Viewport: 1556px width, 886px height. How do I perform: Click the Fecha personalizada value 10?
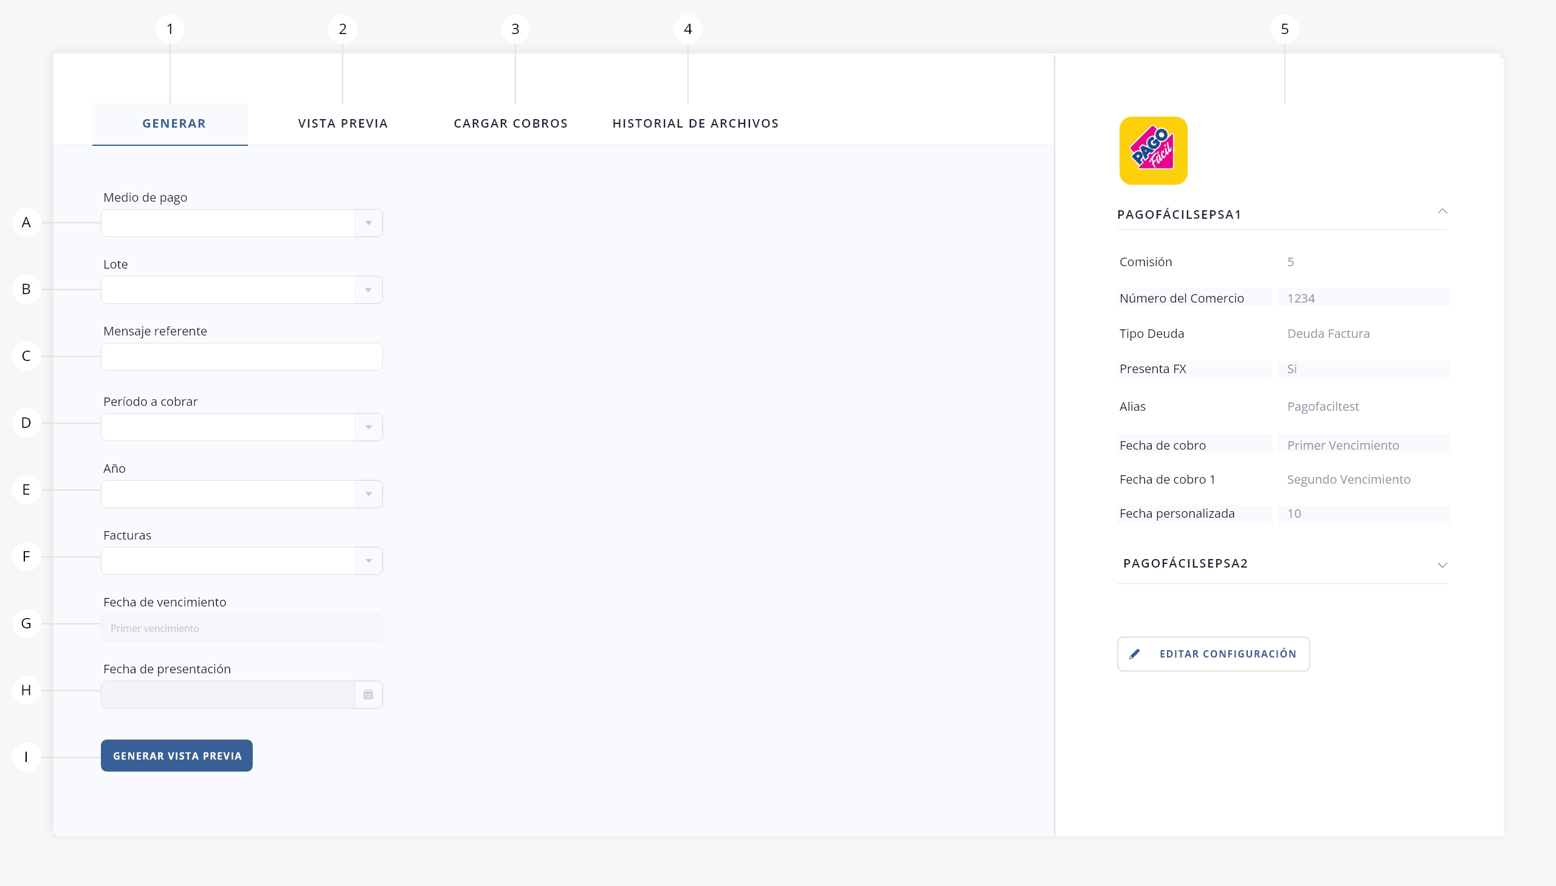(1294, 513)
